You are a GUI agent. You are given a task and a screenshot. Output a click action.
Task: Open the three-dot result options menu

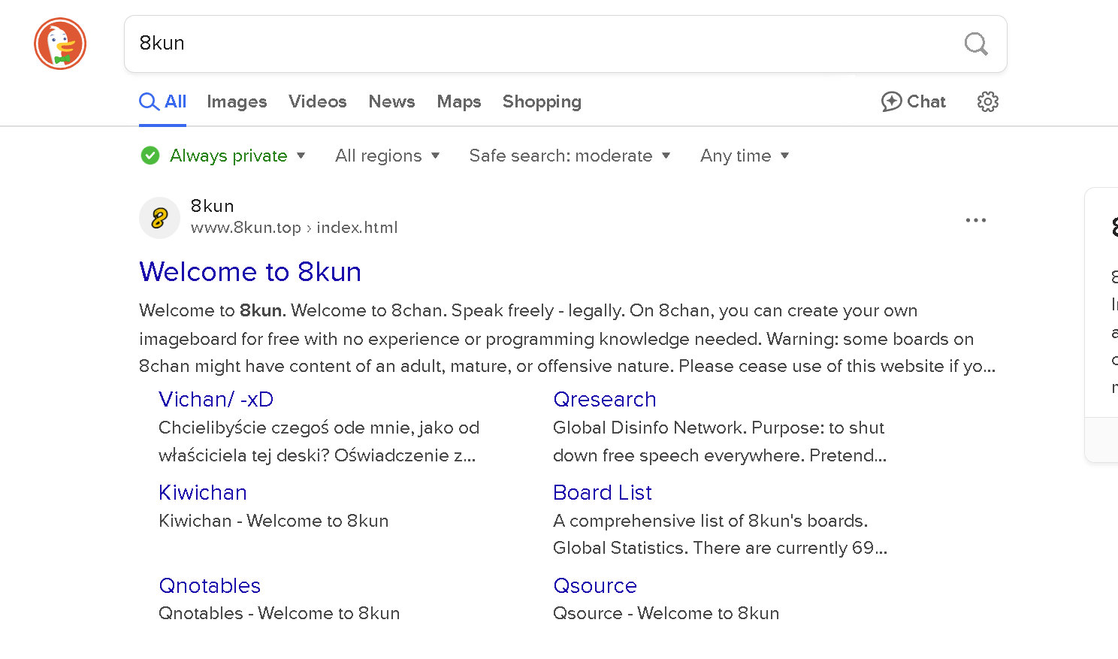[975, 220]
